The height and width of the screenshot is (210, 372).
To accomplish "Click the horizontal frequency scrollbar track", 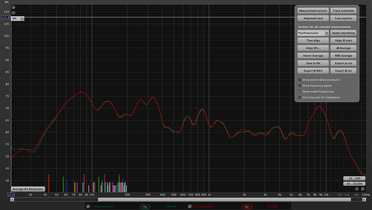I will (x=188, y=200).
